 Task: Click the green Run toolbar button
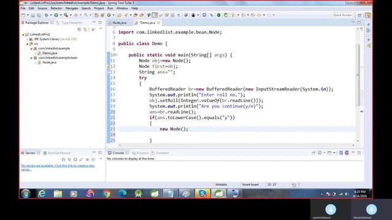pos(56,15)
